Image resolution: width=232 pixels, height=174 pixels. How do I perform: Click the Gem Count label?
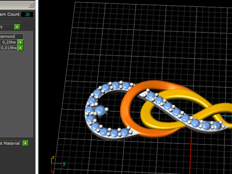click(10, 14)
